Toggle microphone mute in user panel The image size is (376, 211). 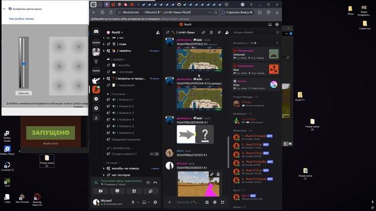133,202
